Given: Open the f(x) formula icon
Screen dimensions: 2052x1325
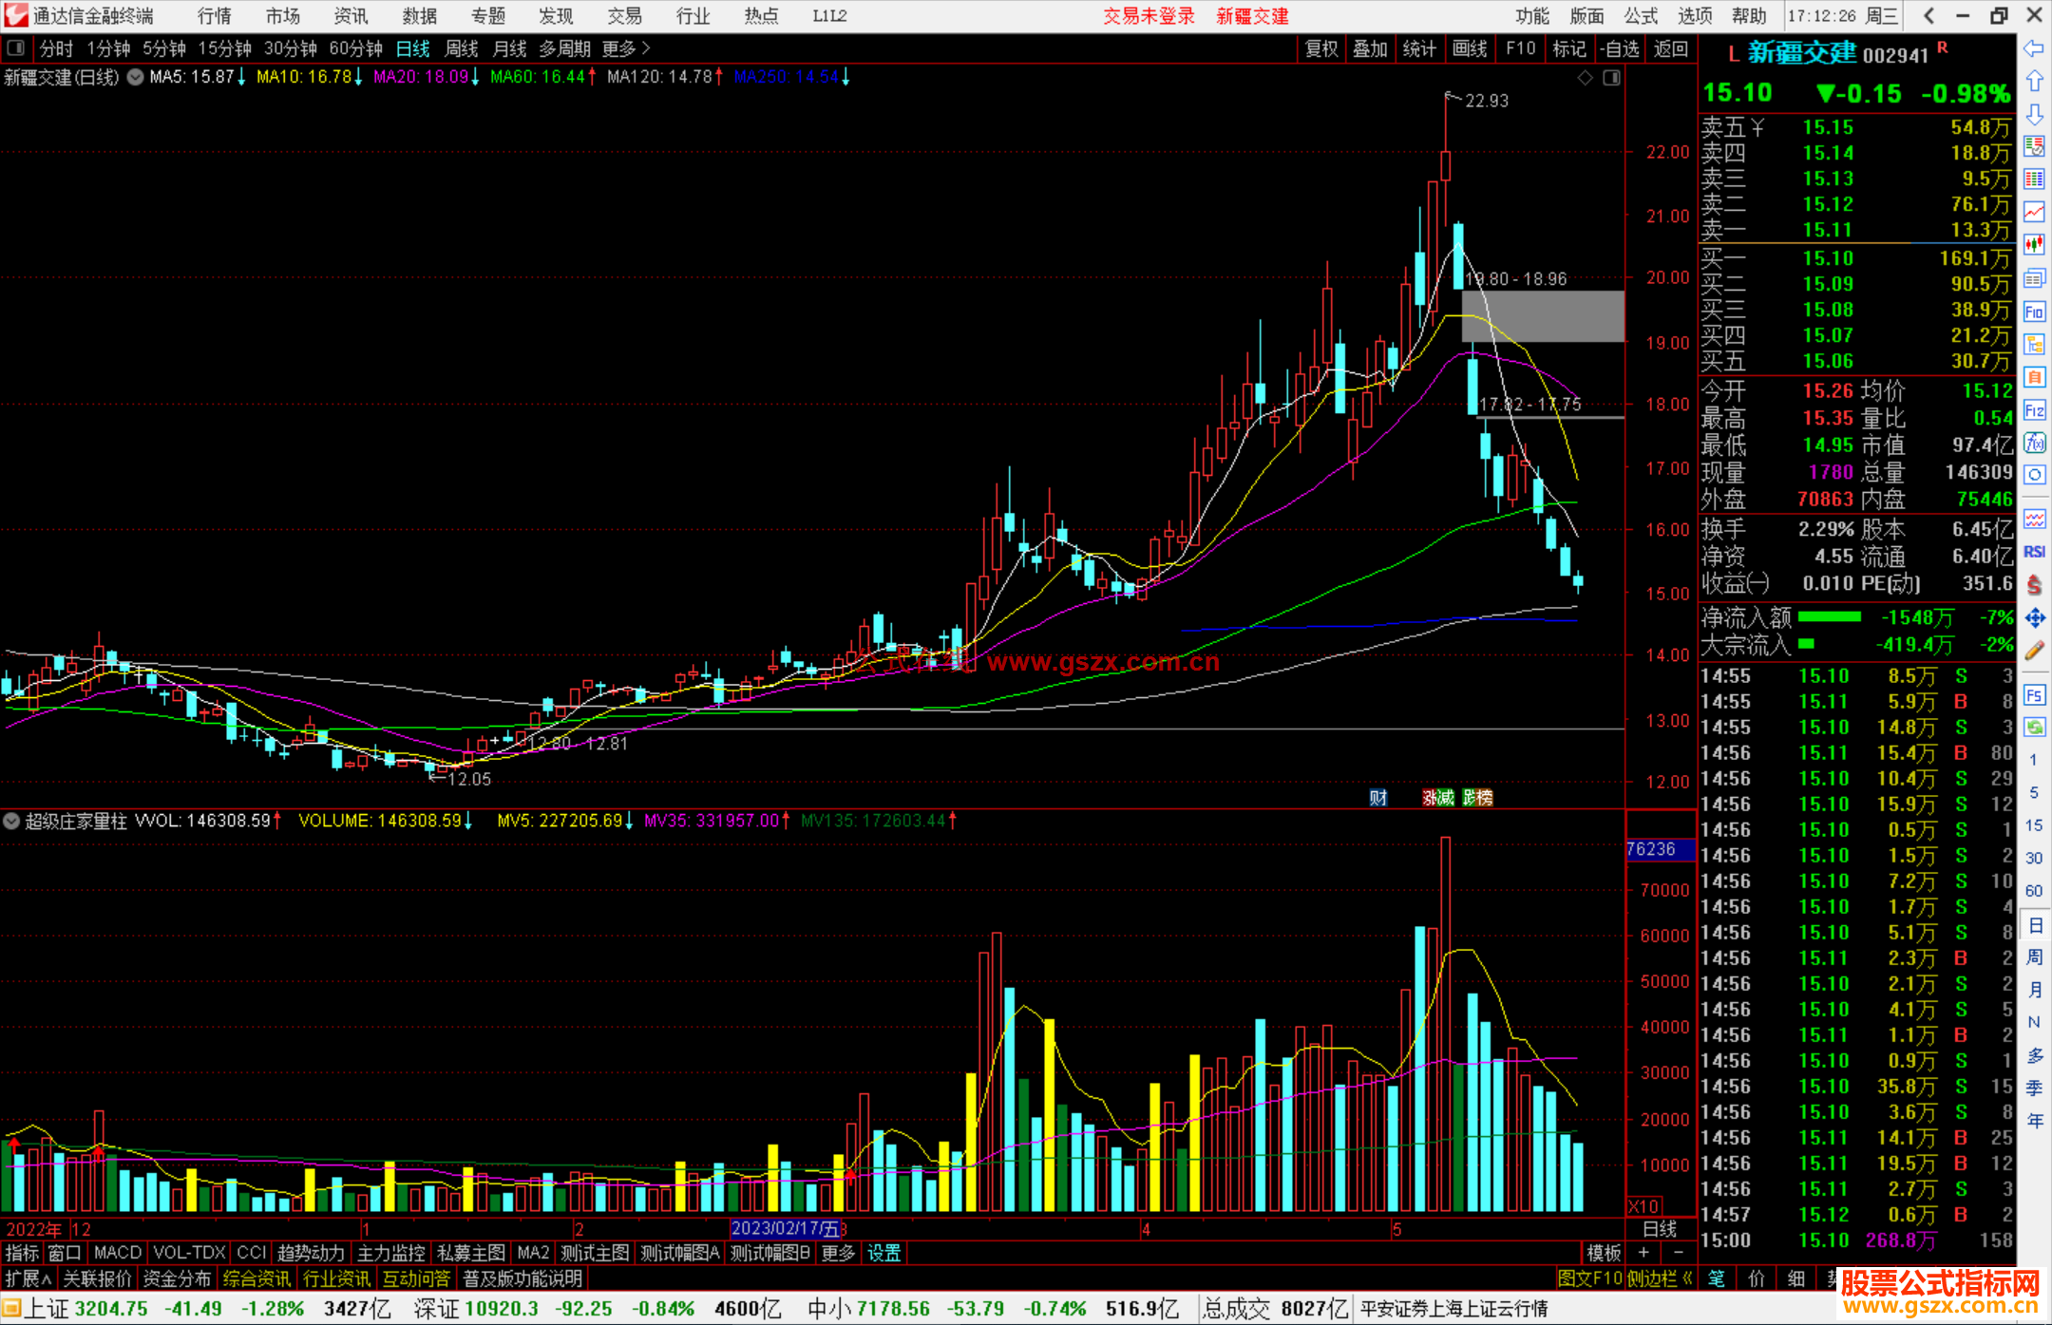Looking at the screenshot, I should [x=2034, y=443].
